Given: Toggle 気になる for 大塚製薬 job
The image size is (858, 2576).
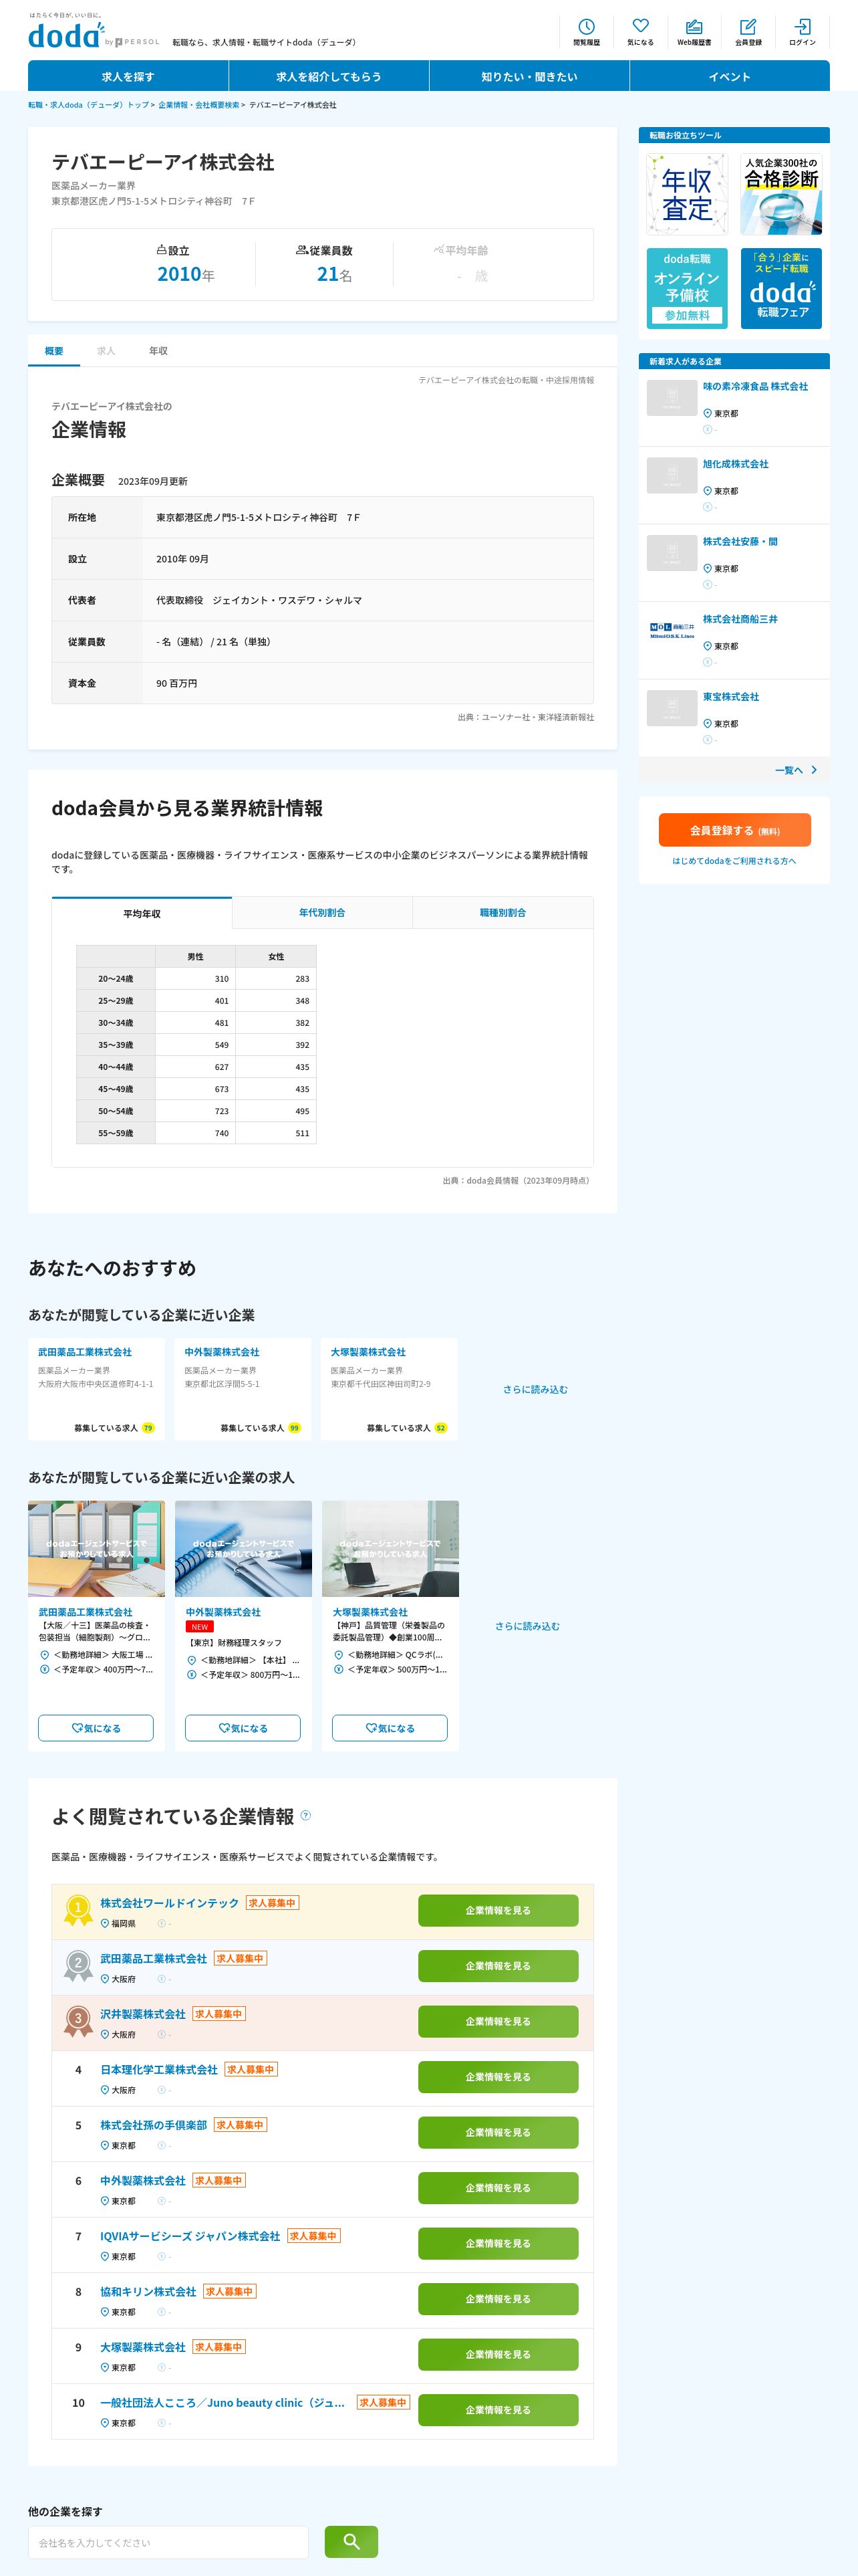Looking at the screenshot, I should coord(390,1728).
